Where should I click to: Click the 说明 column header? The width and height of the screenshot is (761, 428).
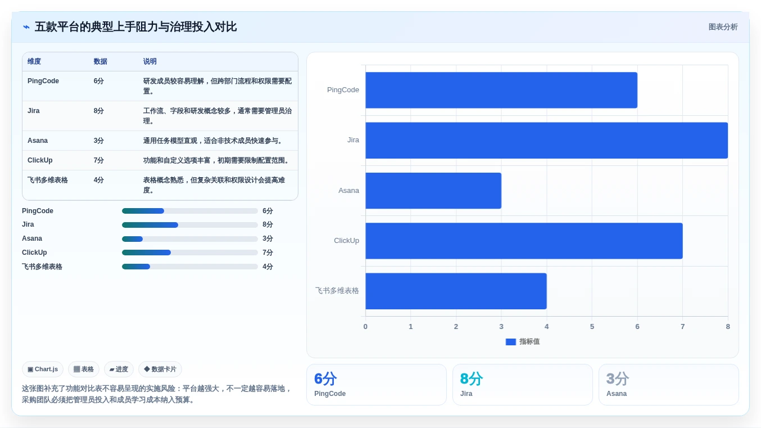point(150,61)
